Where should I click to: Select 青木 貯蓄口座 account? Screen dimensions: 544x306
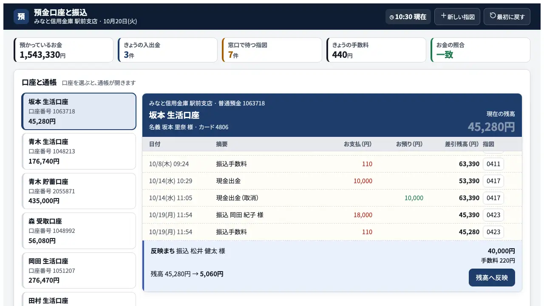[79, 191]
